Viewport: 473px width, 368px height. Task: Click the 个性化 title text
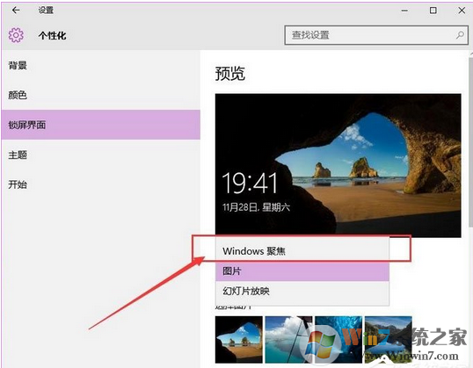pos(52,35)
